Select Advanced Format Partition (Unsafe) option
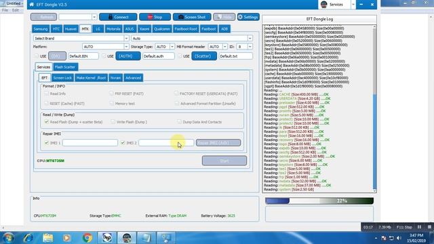This screenshot has width=434, height=244. pos(177,103)
